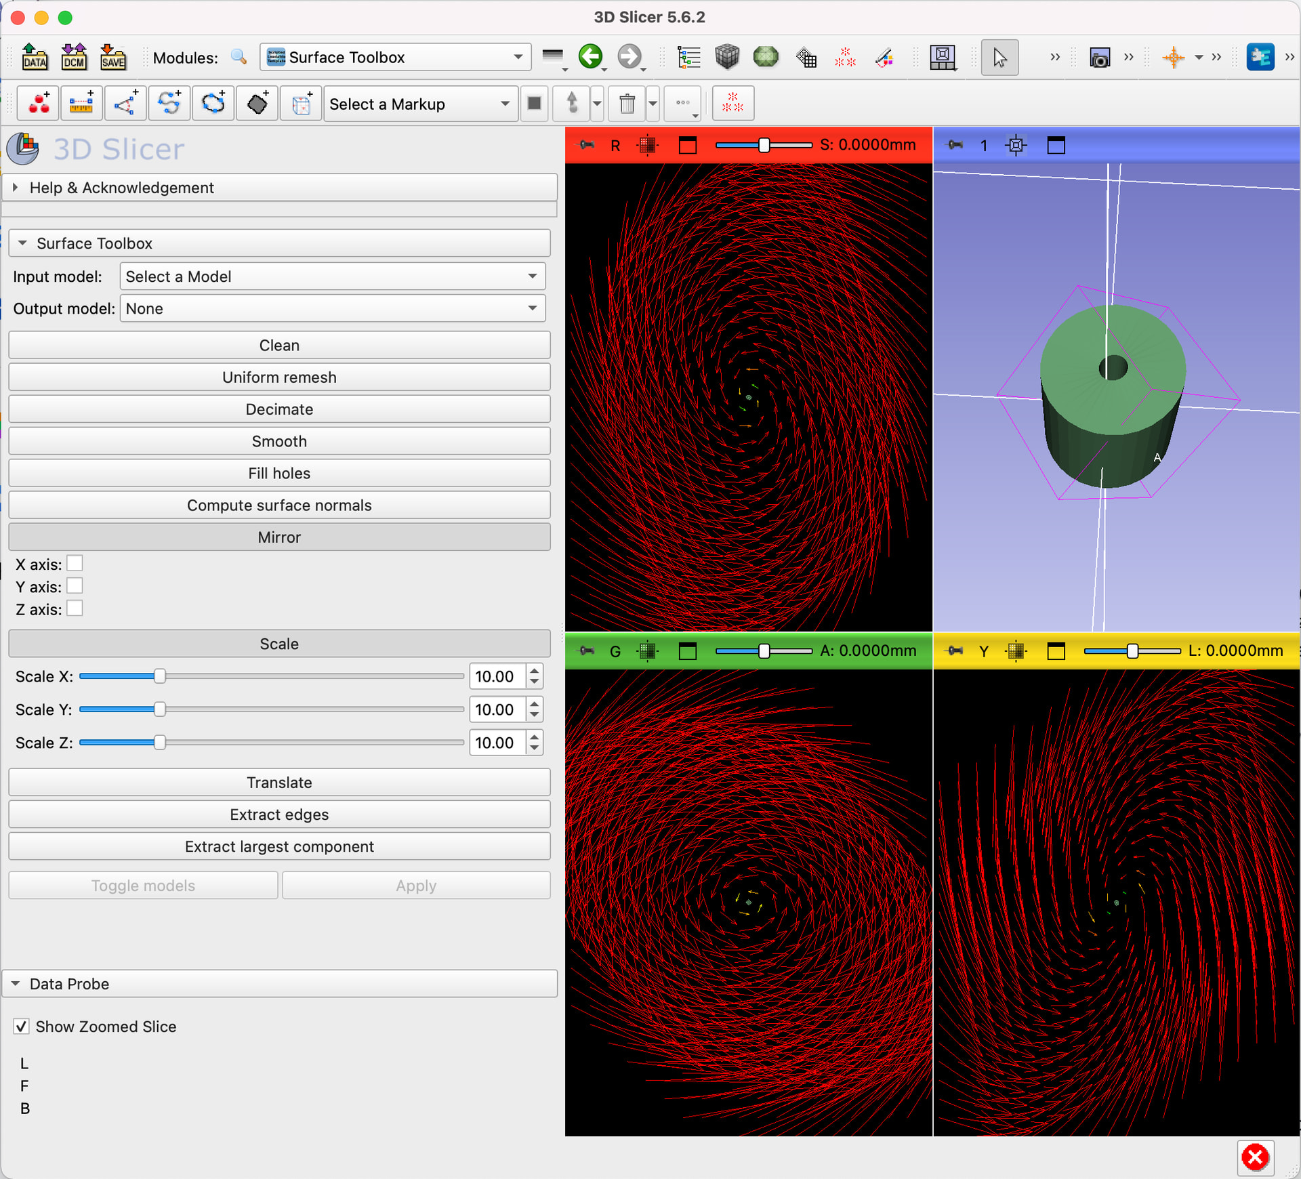
Task: Click the Fill holes button
Action: (279, 473)
